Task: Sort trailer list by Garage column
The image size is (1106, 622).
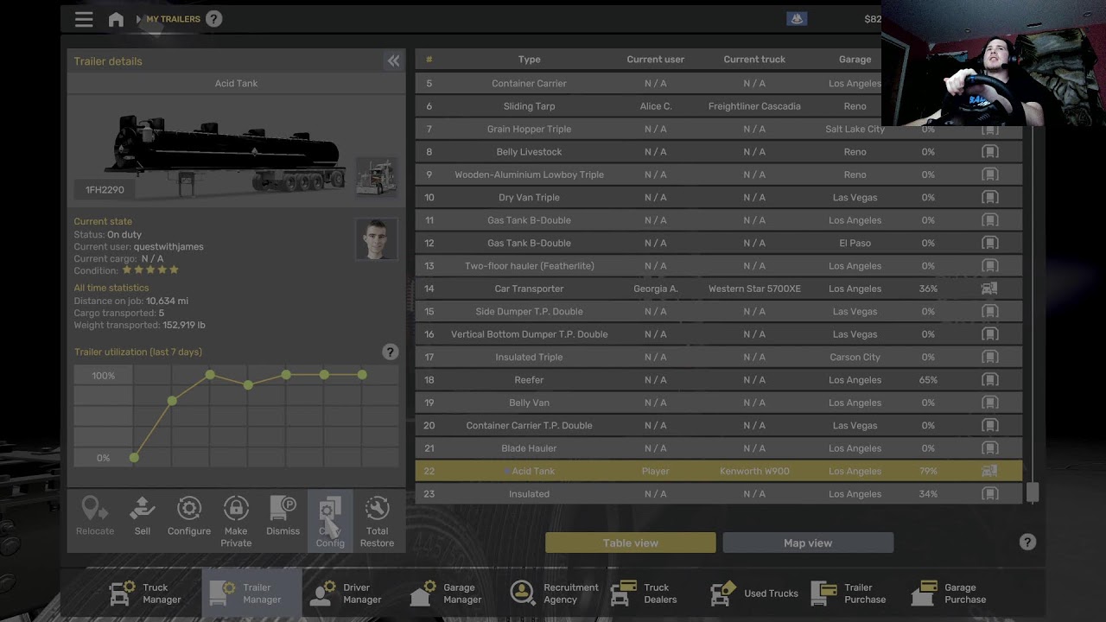Action: [x=855, y=60]
